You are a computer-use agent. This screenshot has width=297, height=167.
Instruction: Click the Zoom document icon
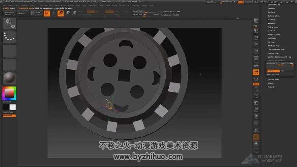pyautogui.click(x=256, y=38)
